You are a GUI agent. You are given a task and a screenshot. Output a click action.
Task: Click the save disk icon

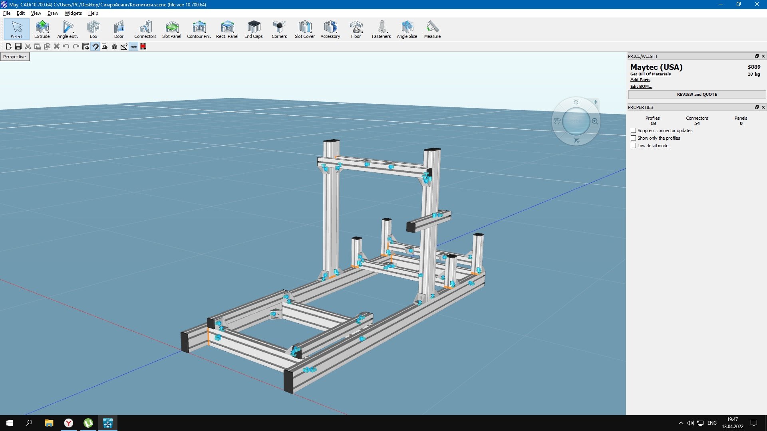pos(18,47)
